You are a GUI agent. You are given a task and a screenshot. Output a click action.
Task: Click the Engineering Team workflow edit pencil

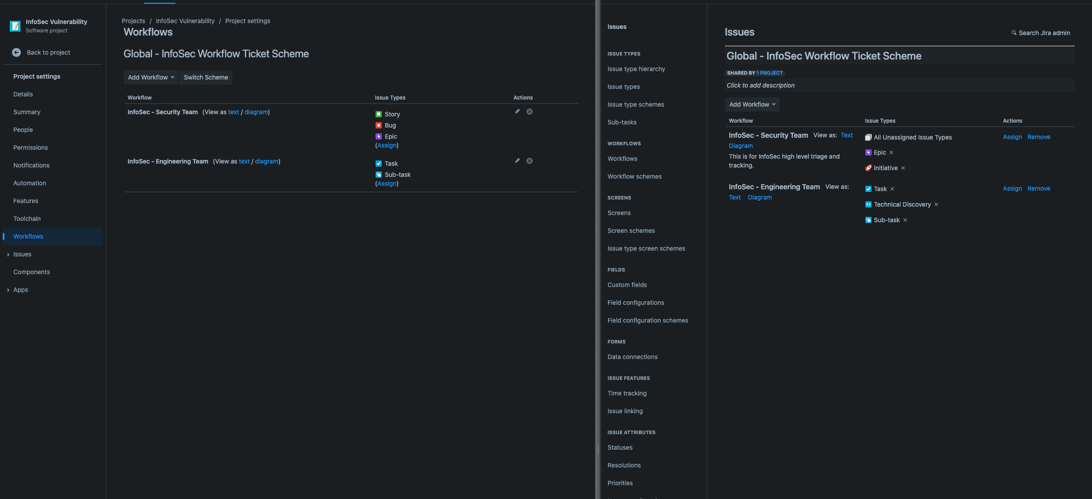pos(517,161)
